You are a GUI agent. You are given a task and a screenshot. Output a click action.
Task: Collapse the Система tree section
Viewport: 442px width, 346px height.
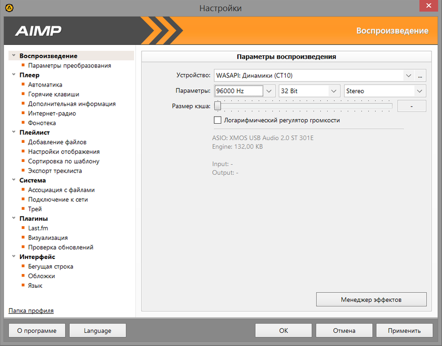tap(14, 180)
